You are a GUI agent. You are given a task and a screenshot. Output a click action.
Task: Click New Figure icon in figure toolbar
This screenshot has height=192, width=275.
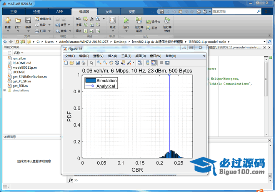click(66, 63)
